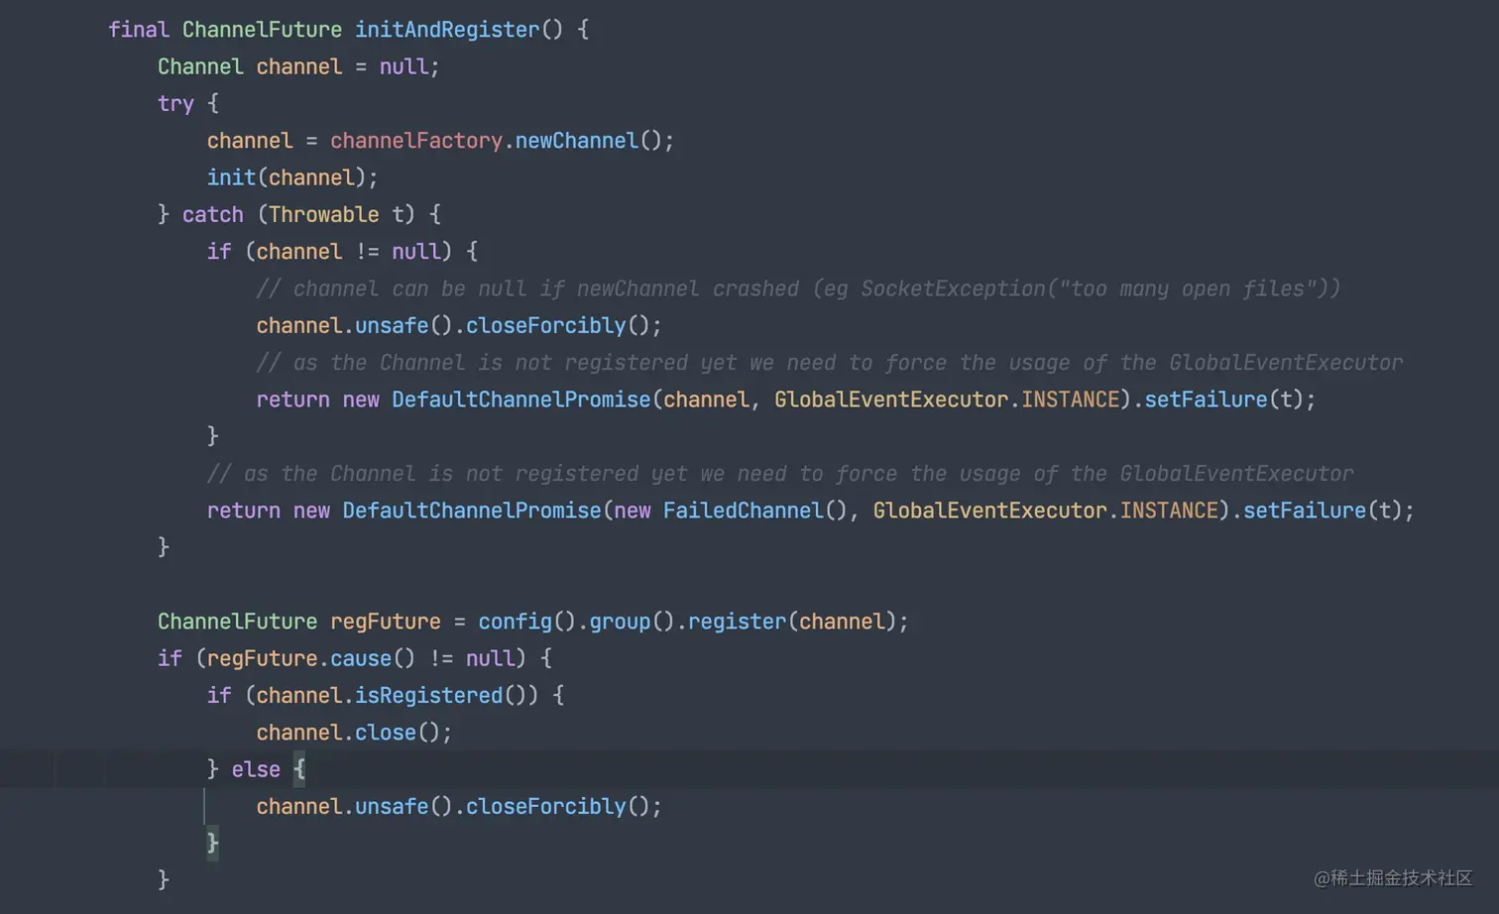Click the cause() method call

click(372, 658)
